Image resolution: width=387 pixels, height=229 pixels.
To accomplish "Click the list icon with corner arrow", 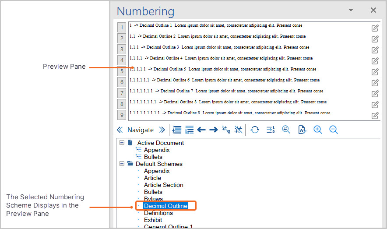I will 189,130.
